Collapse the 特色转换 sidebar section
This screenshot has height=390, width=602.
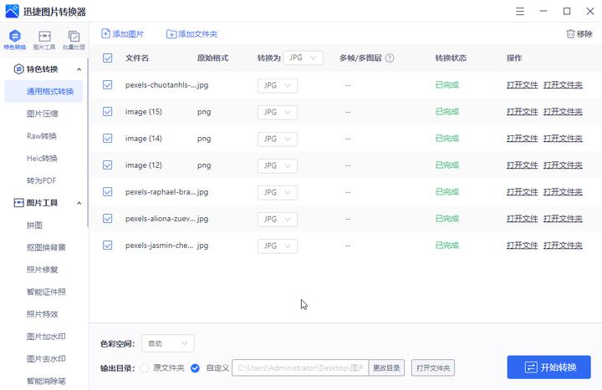[79, 69]
